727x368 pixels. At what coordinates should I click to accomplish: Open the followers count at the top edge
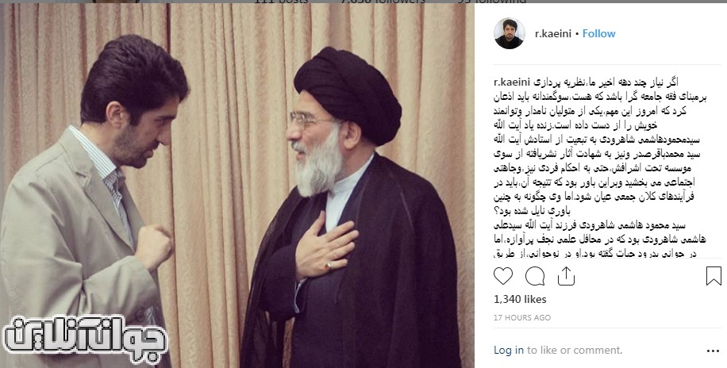coord(383,2)
